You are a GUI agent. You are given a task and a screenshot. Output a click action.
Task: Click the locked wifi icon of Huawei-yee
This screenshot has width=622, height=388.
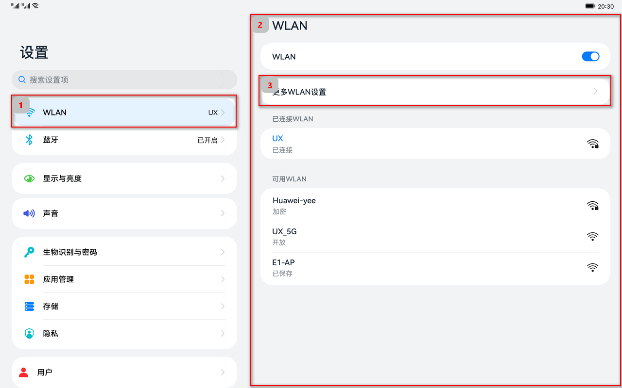coord(593,206)
